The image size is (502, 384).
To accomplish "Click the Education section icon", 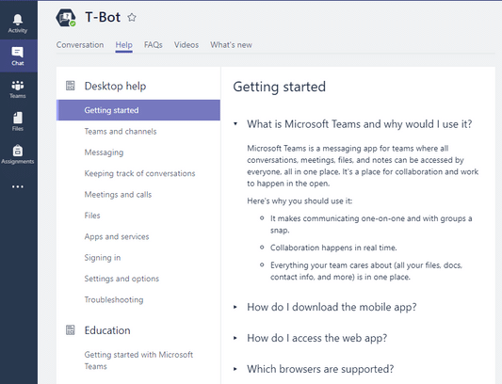I will [70, 330].
